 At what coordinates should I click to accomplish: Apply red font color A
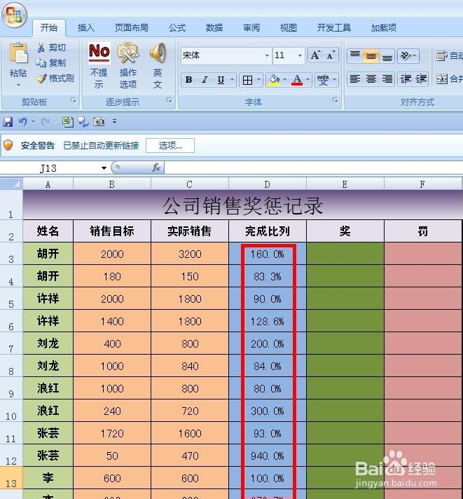(x=297, y=80)
